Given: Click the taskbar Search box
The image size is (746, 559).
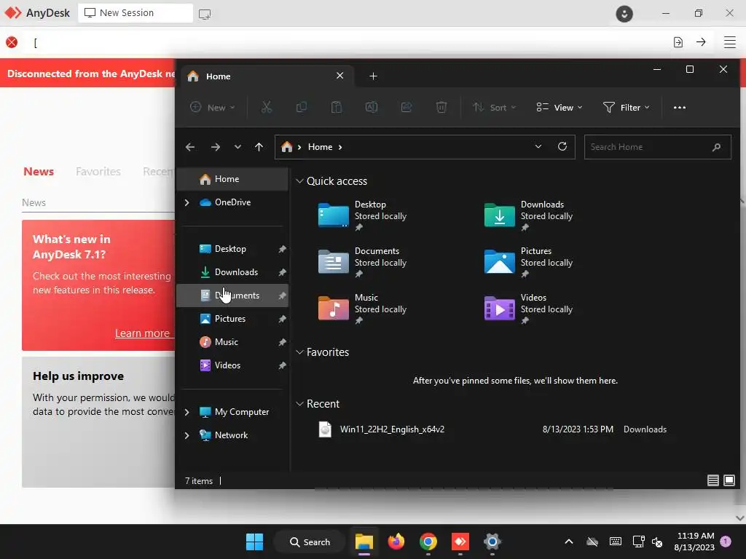Looking at the screenshot, I should (309, 542).
